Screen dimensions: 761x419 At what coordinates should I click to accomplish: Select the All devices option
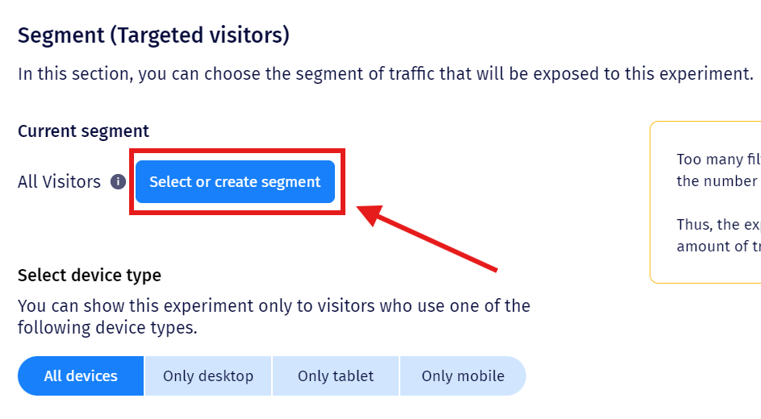[81, 376]
